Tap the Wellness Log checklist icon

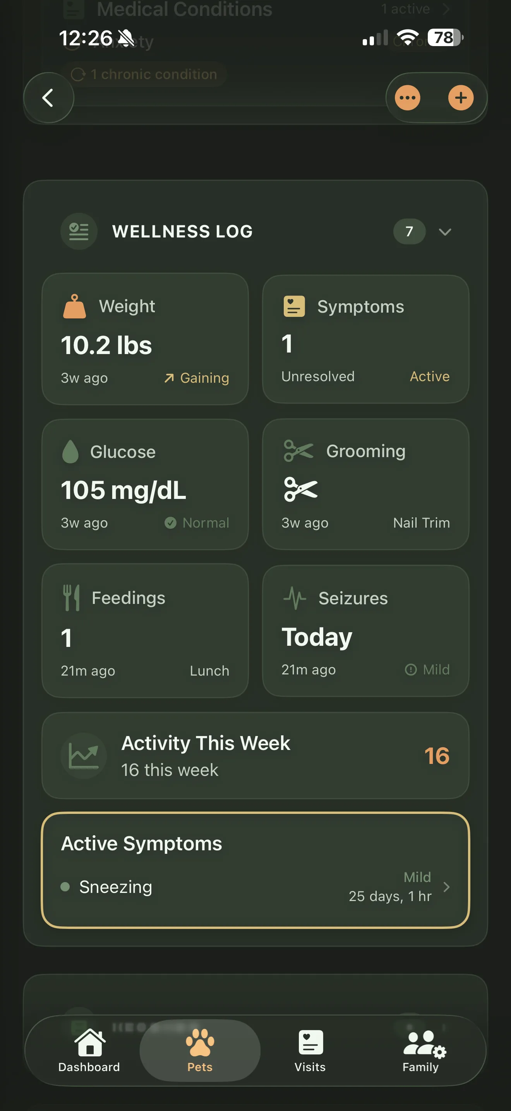tap(79, 232)
